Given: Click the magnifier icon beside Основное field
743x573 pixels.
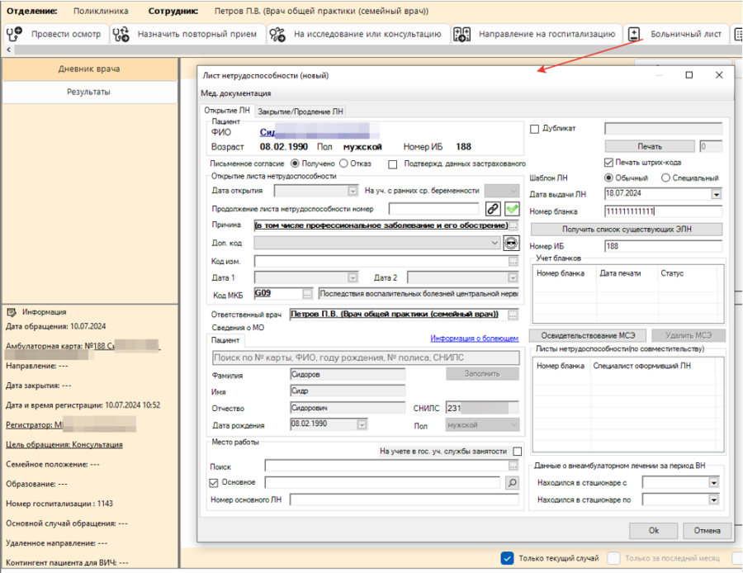Looking at the screenshot, I should point(512,483).
